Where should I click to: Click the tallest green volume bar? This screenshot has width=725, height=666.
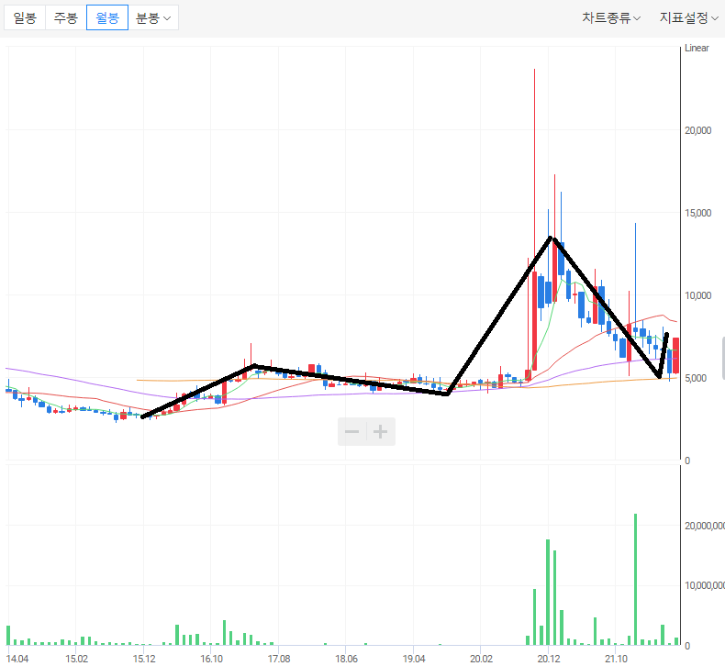pos(635,579)
